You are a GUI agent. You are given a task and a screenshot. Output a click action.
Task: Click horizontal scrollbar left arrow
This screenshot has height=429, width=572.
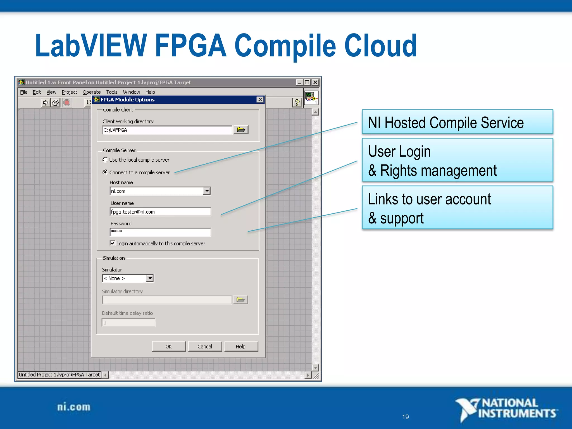click(105, 375)
